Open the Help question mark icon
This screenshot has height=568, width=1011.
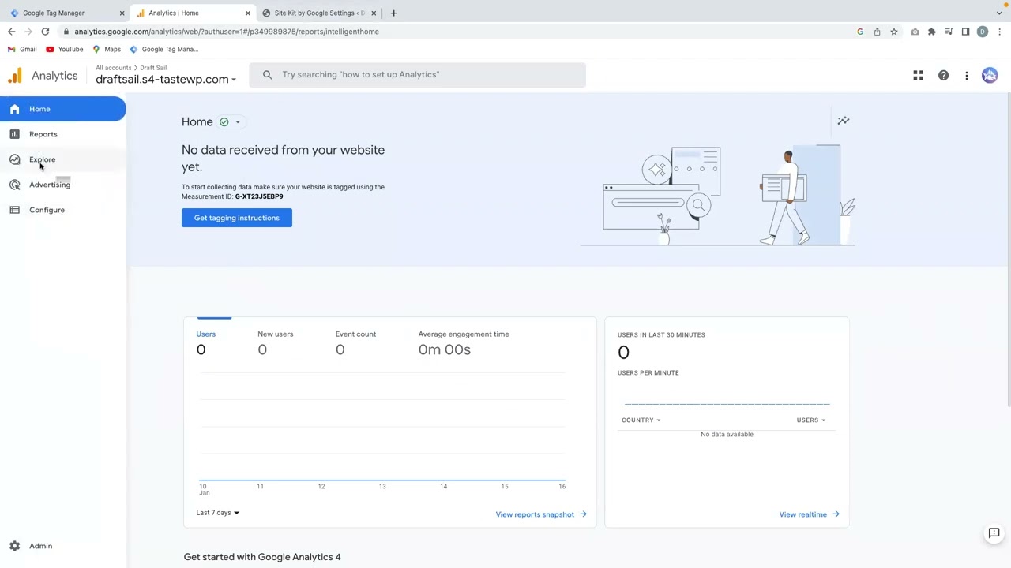click(943, 75)
